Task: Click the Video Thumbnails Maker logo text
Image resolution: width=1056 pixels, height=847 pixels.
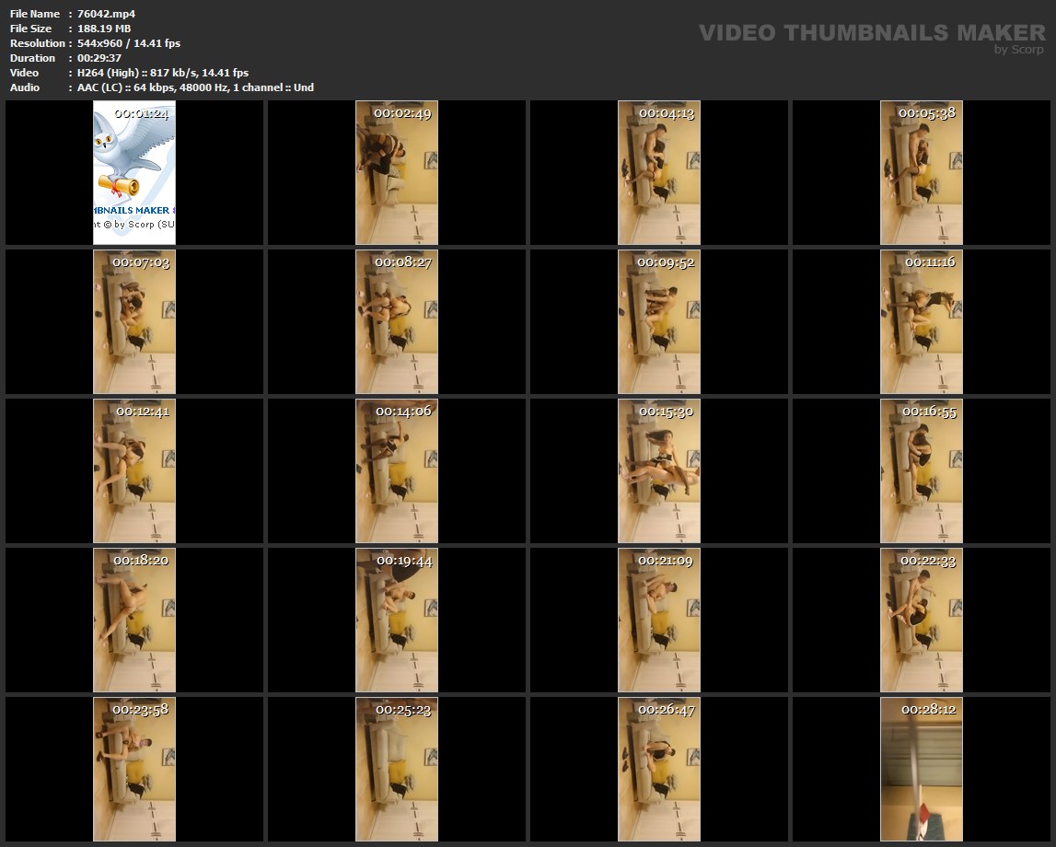Action: tap(871, 32)
